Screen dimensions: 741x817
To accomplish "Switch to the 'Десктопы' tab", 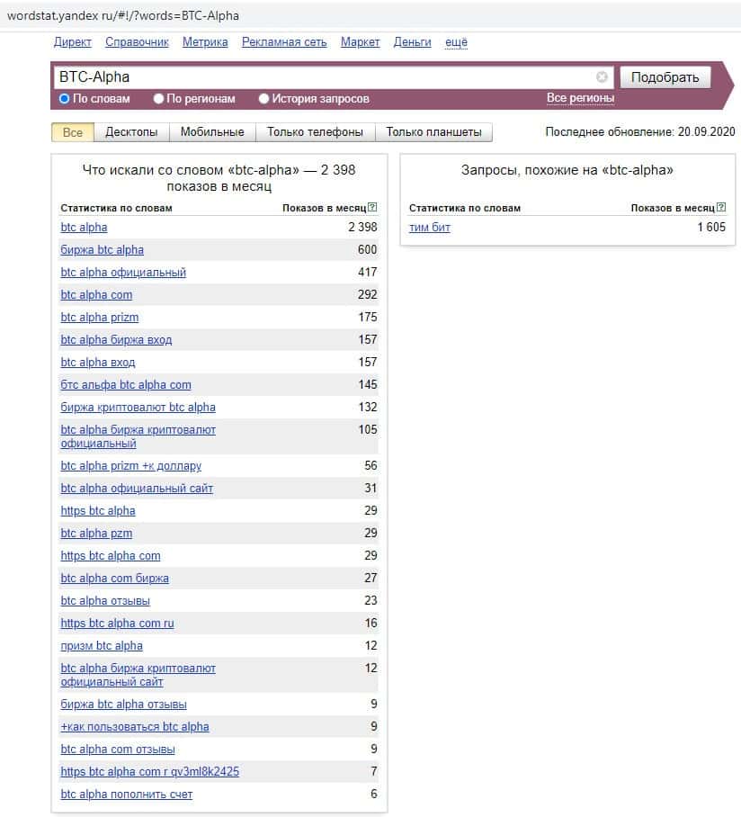I will (131, 132).
